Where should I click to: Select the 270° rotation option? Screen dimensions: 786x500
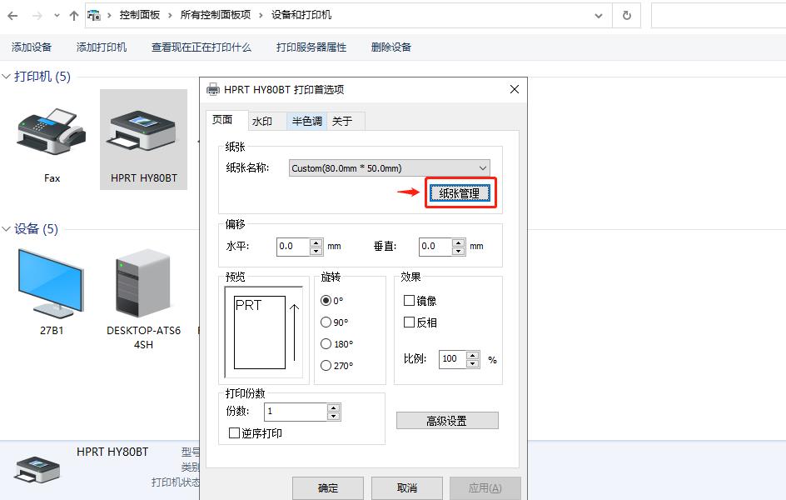(326, 365)
